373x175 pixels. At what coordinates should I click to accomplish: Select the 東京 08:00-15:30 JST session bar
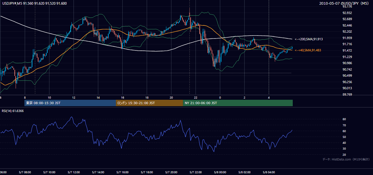click(70, 103)
